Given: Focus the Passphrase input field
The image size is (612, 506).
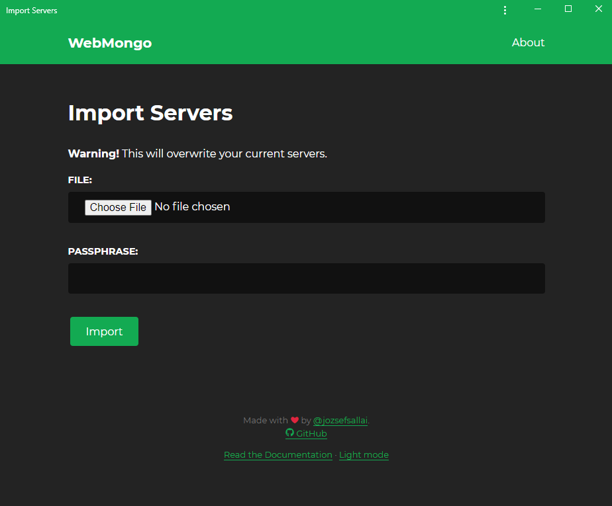Looking at the screenshot, I should coord(306,278).
